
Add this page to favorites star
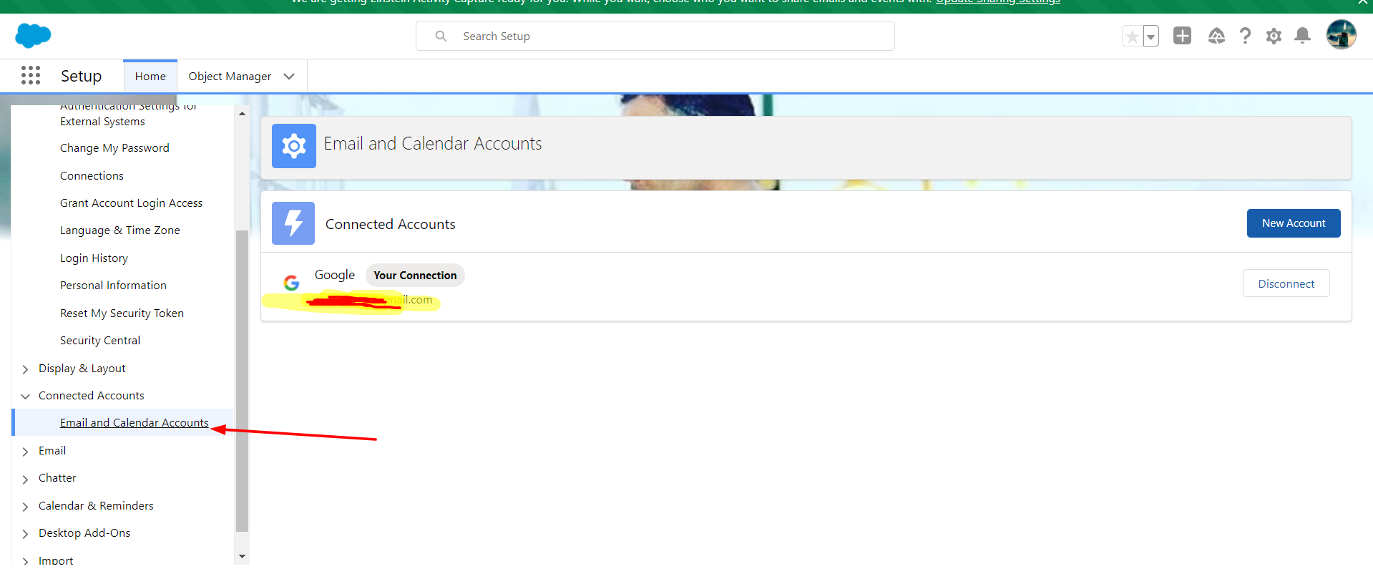[1132, 37]
